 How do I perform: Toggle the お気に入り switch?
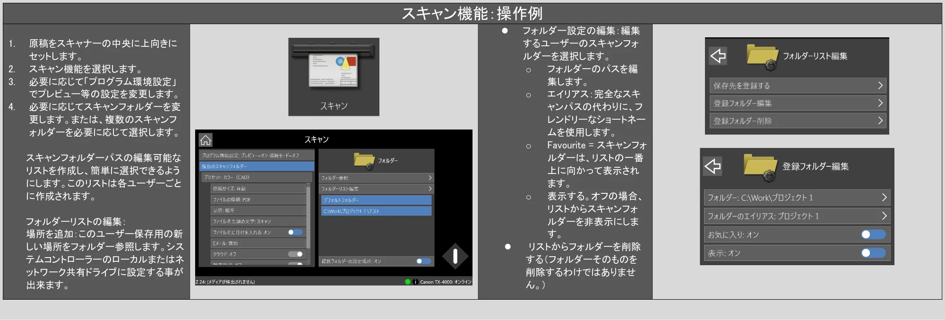click(873, 234)
